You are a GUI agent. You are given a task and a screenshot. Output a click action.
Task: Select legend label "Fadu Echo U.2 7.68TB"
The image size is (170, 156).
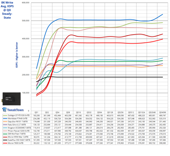(17, 125)
